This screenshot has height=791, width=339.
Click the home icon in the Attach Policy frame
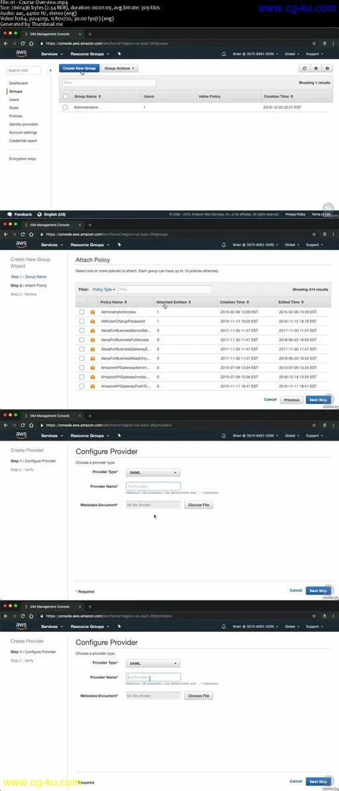click(30, 234)
